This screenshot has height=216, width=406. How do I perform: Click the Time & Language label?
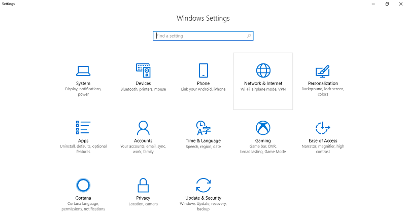(x=204, y=141)
